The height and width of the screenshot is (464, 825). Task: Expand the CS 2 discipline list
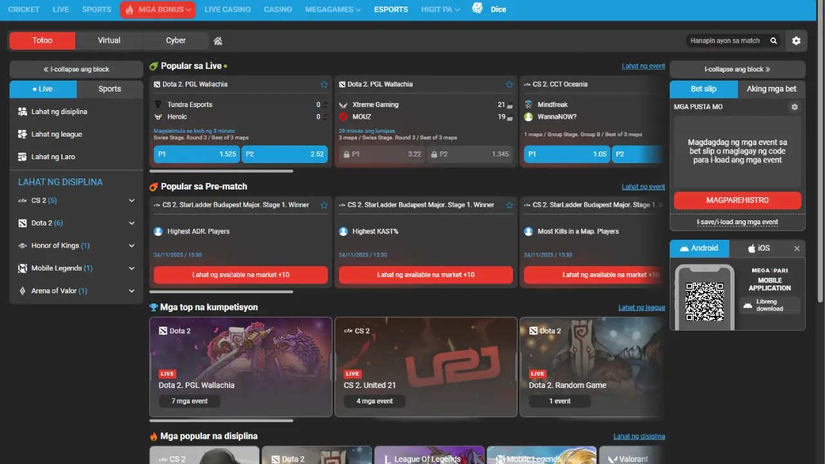pyautogui.click(x=131, y=200)
